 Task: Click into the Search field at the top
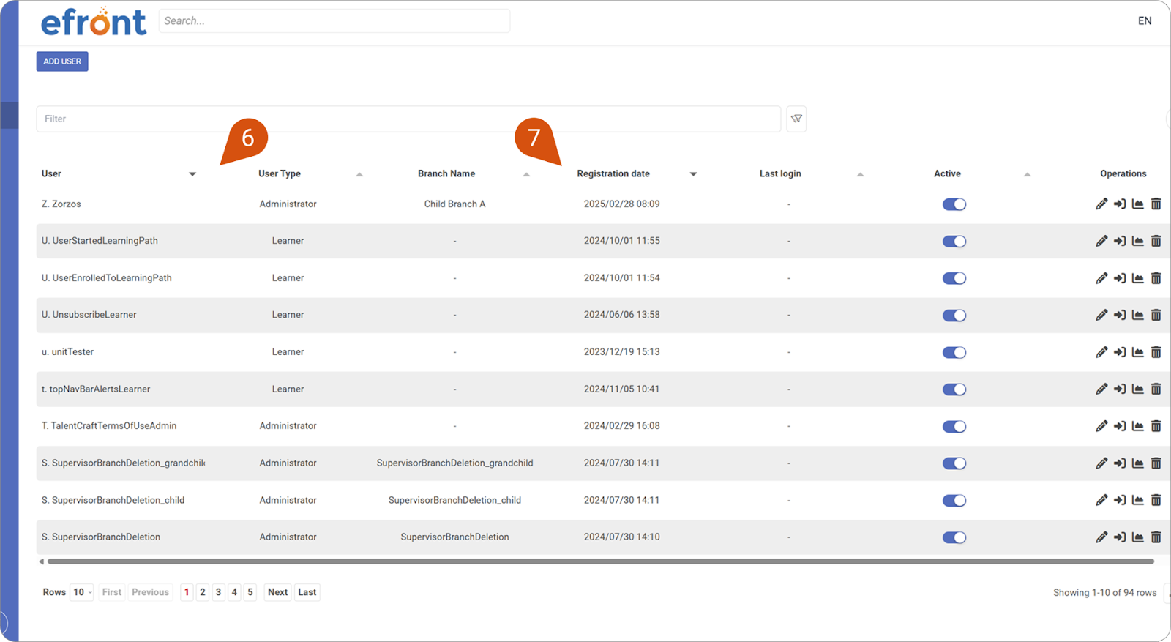[x=334, y=21]
